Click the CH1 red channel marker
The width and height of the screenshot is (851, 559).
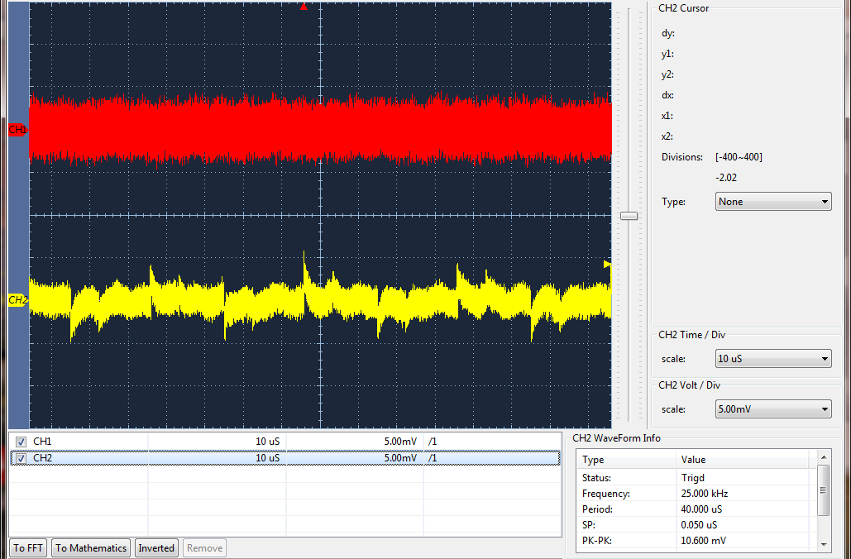17,131
